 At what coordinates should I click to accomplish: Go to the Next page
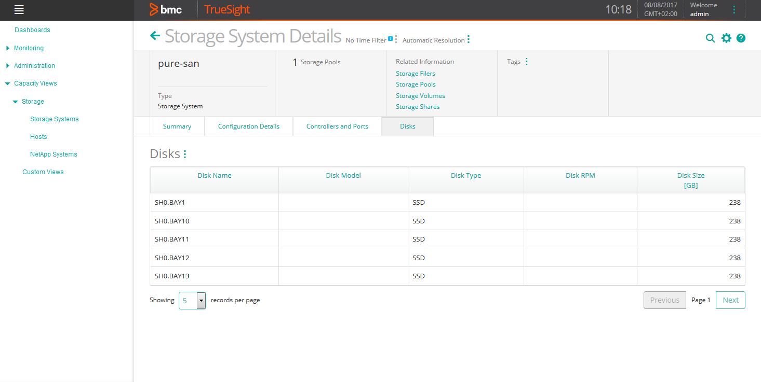click(x=730, y=300)
